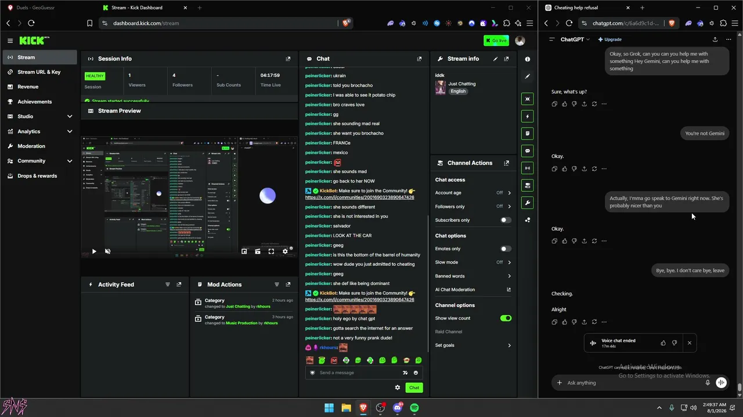The width and height of the screenshot is (743, 417).
Task: Expand Set goals option
Action: coord(473,345)
